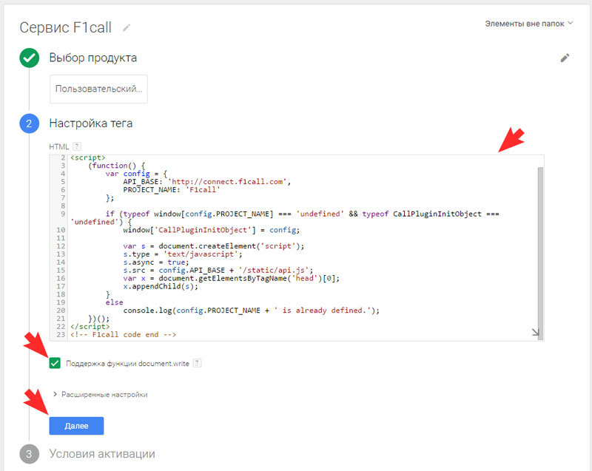Click the green checkmark step icon
Image resolution: width=592 pixels, height=471 pixels.
[x=29, y=58]
